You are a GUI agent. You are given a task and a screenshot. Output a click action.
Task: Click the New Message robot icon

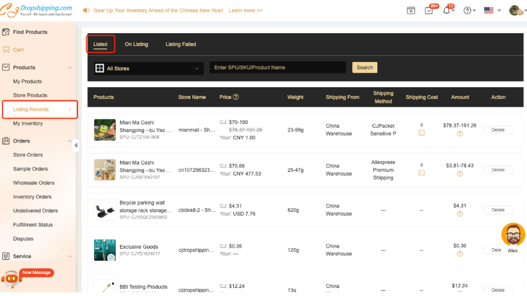[11, 278]
